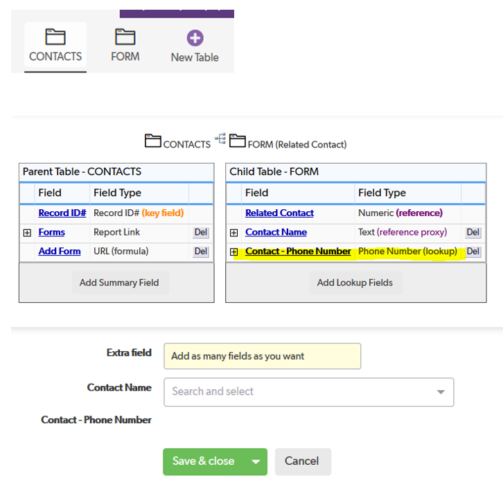Image resolution: width=503 pixels, height=487 pixels.
Task: Open the Related Contact field link
Action: pyautogui.click(x=279, y=213)
